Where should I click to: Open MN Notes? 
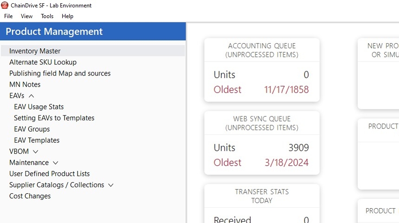[x=25, y=84]
